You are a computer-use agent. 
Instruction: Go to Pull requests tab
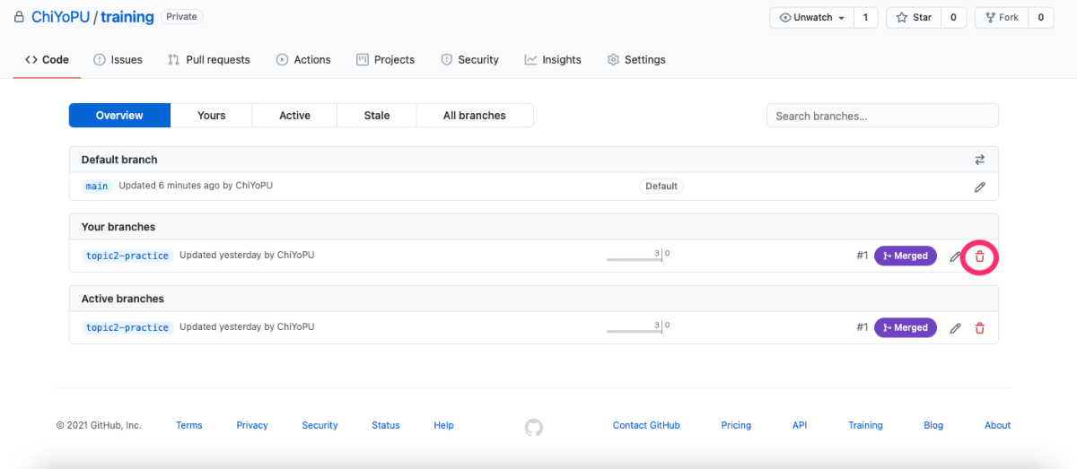(x=208, y=60)
